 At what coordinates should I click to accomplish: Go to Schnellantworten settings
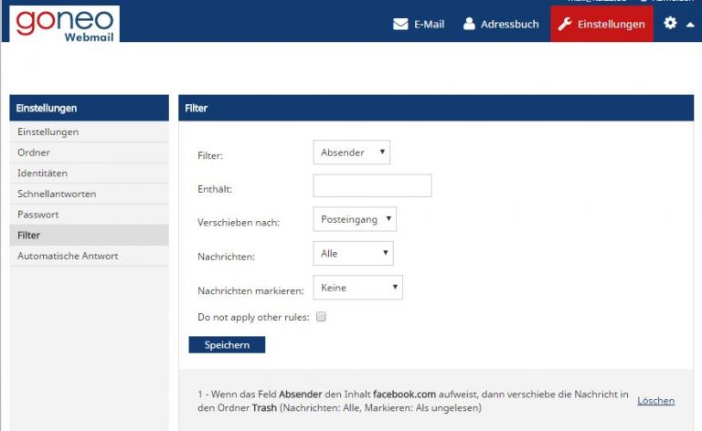click(x=89, y=194)
